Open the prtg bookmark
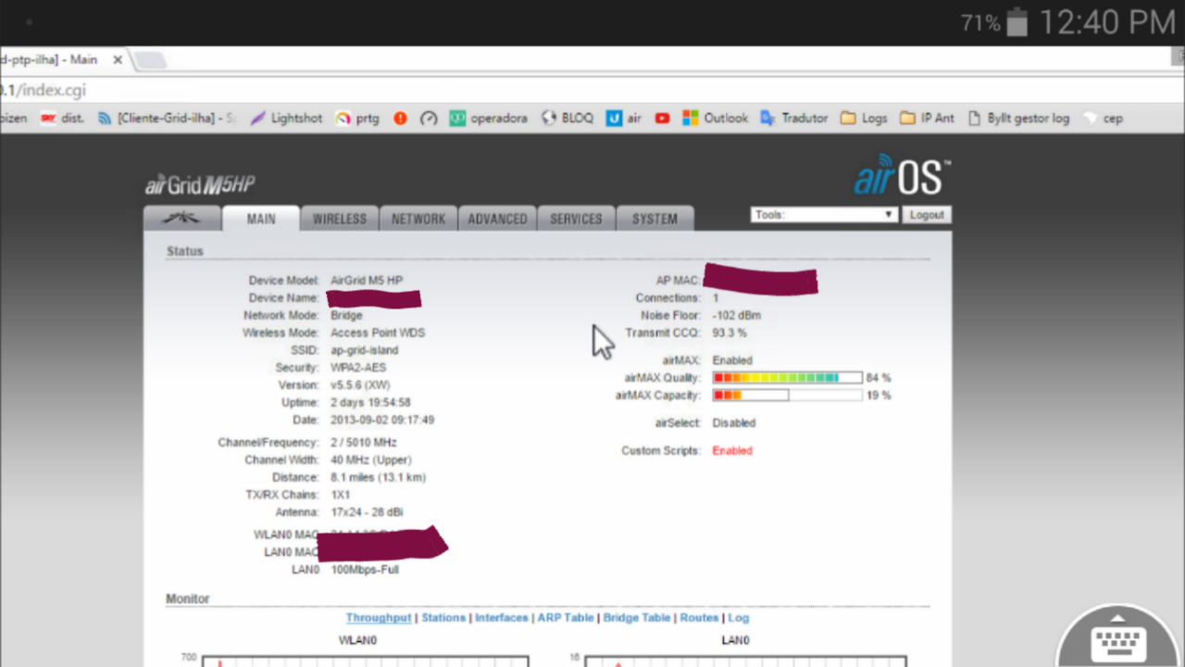 (357, 119)
